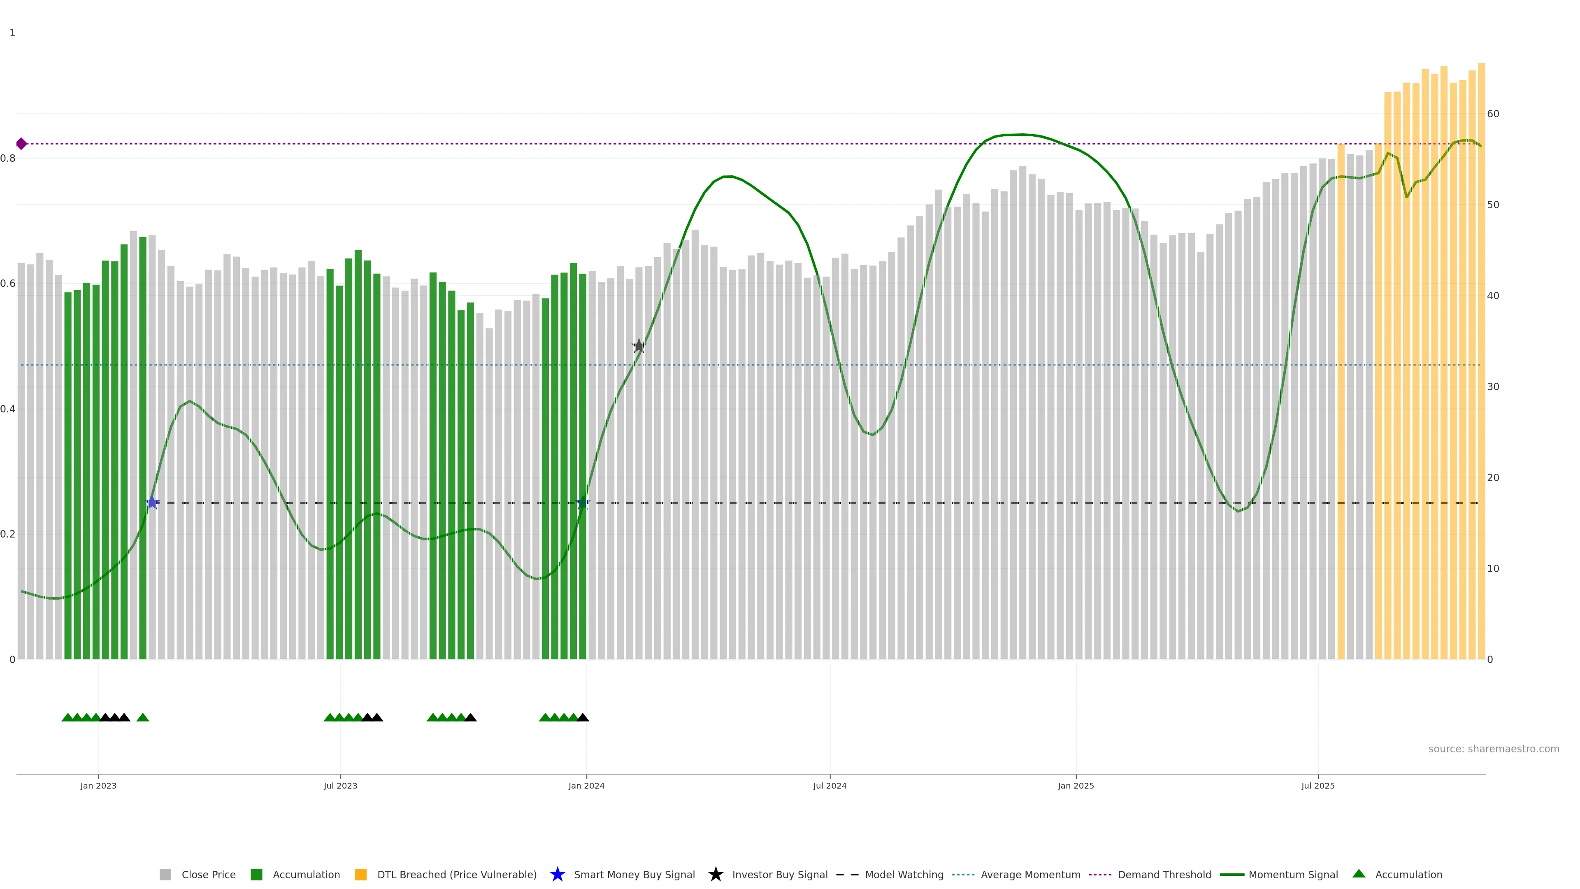The height and width of the screenshot is (889, 1580).
Task: Click the Jan 2025 axis label
Action: click(x=1075, y=785)
